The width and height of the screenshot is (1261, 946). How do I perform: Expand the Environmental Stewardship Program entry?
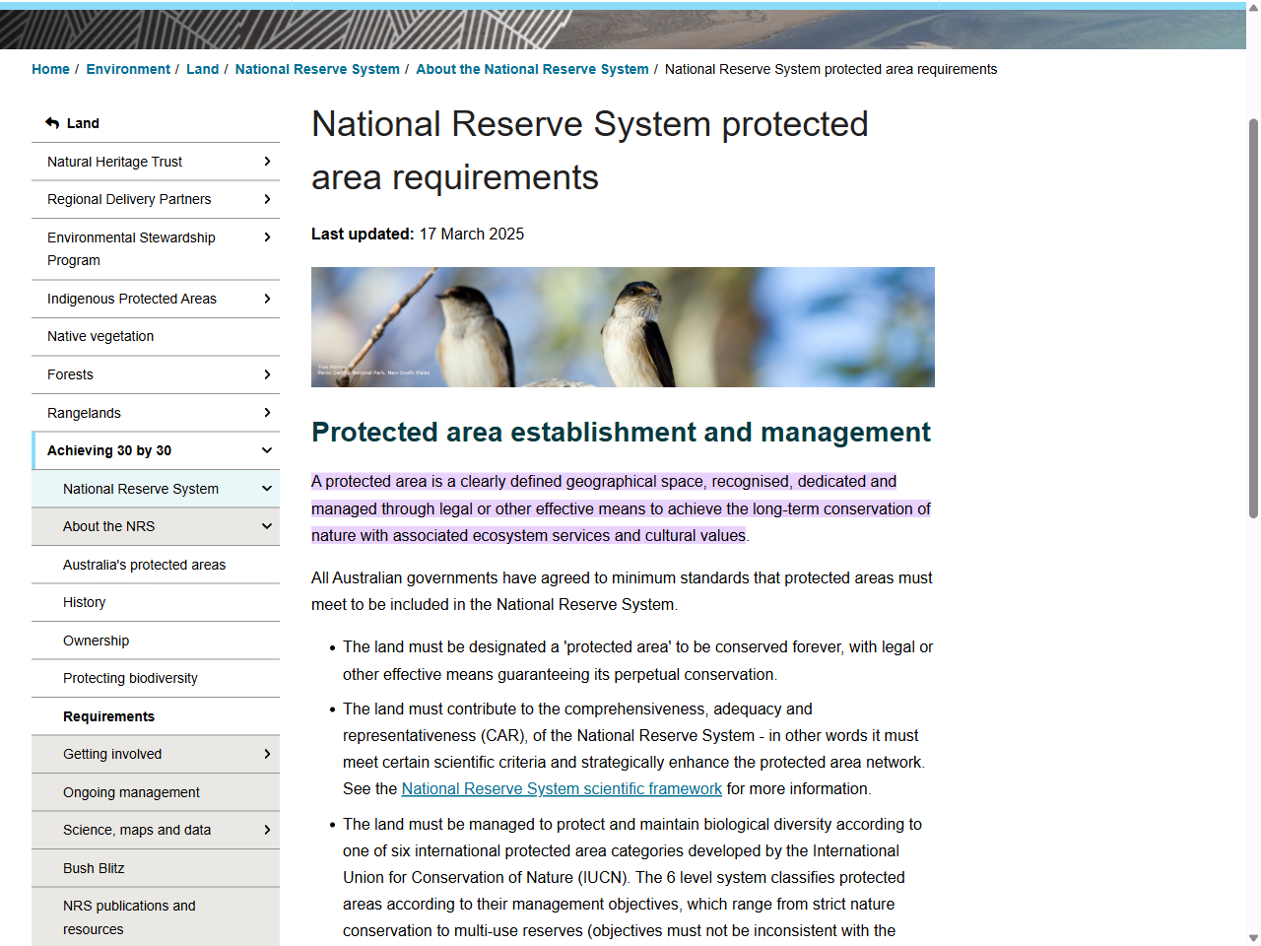click(x=267, y=237)
